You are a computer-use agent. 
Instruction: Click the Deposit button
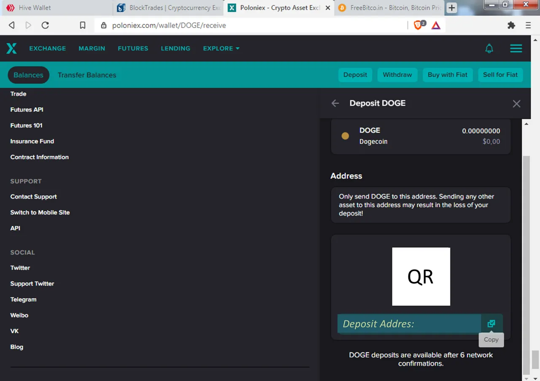[355, 75]
